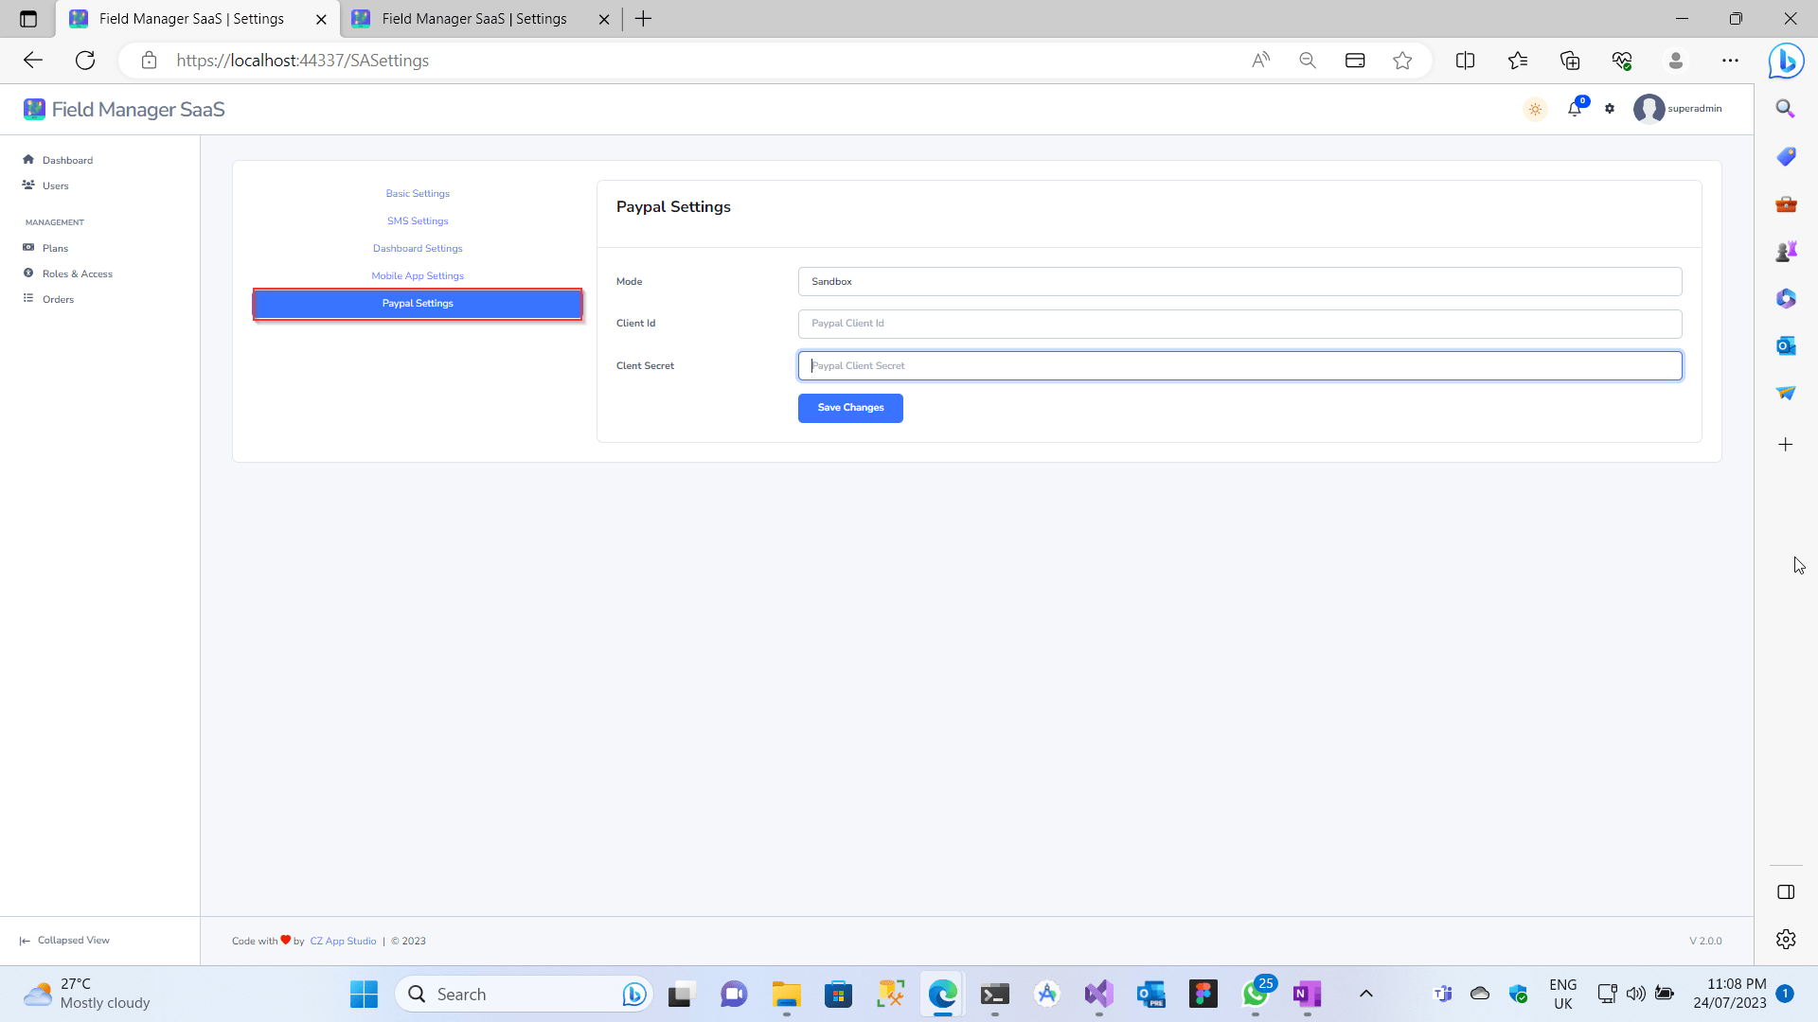1818x1022 pixels.
Task: Visit the CZ App Studio link
Action: click(x=343, y=941)
